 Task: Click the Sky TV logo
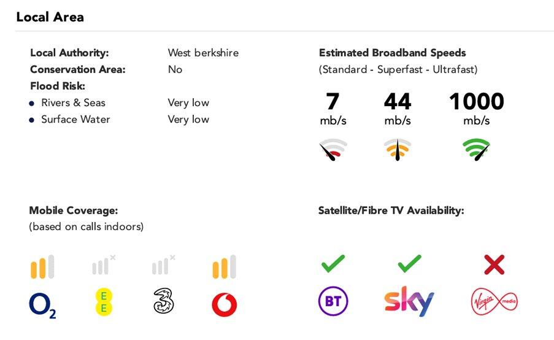point(409,301)
